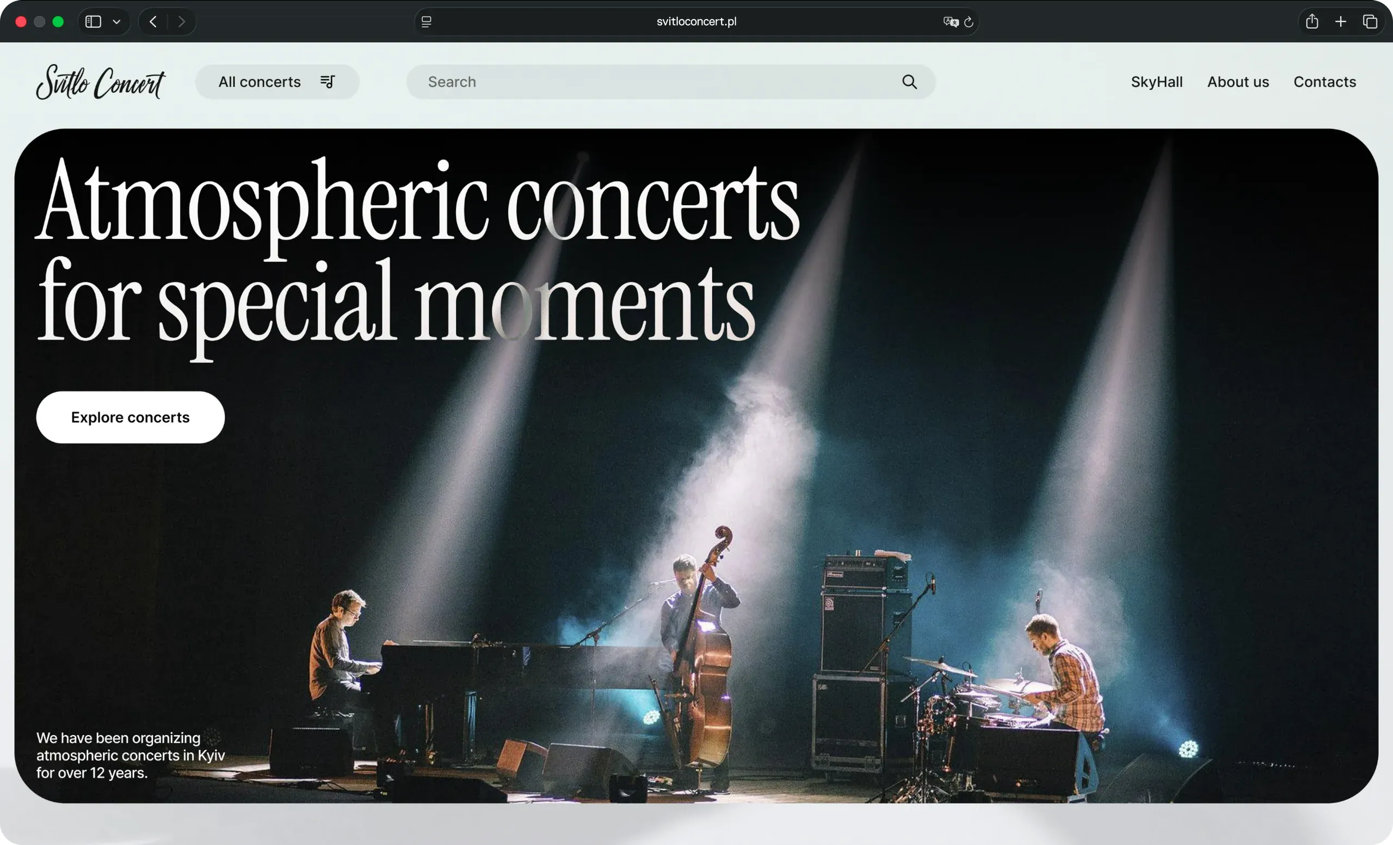
Task: Reload the page with the refresh icon
Action: (x=969, y=21)
